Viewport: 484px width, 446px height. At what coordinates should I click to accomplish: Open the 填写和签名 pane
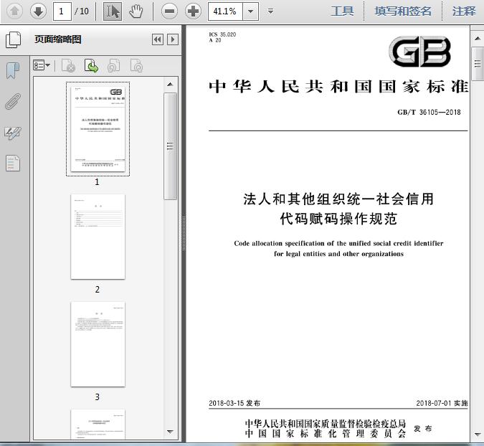(x=403, y=11)
